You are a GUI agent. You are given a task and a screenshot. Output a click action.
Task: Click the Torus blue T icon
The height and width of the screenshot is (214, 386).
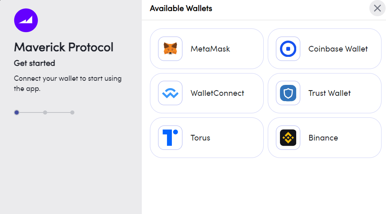[170, 138]
